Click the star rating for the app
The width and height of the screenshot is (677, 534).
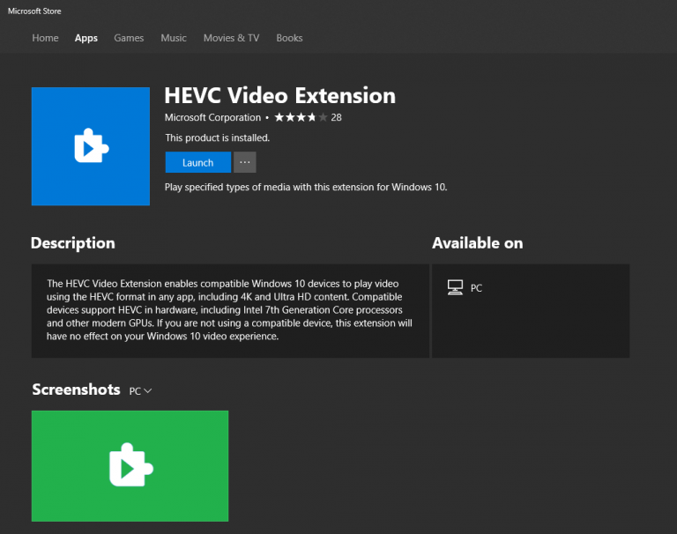pos(301,117)
